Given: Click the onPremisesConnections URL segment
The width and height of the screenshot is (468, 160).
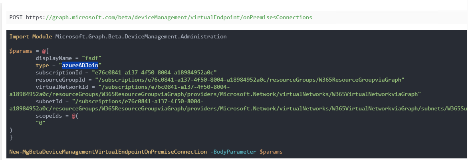Looking at the screenshot, I should (x=278, y=17).
